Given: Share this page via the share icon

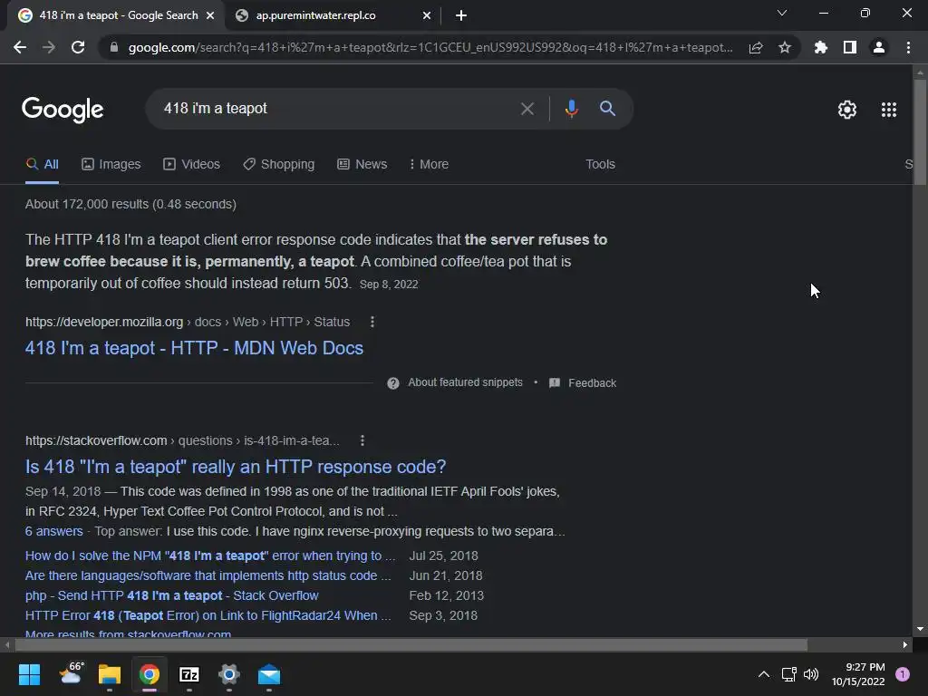Looking at the screenshot, I should coord(756,47).
